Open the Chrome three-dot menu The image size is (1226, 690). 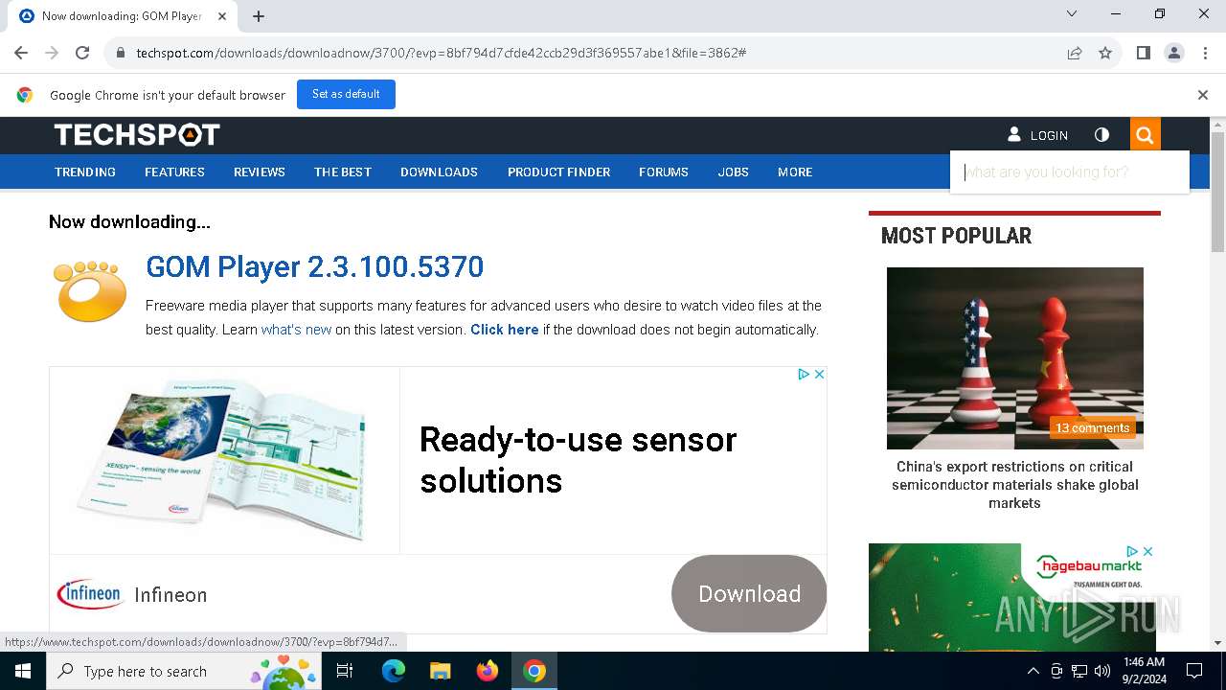pyautogui.click(x=1205, y=53)
